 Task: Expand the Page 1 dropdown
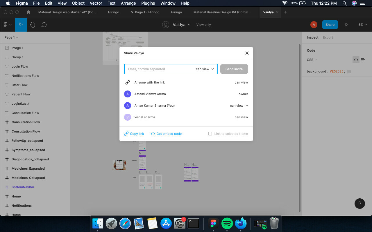[x=11, y=37]
